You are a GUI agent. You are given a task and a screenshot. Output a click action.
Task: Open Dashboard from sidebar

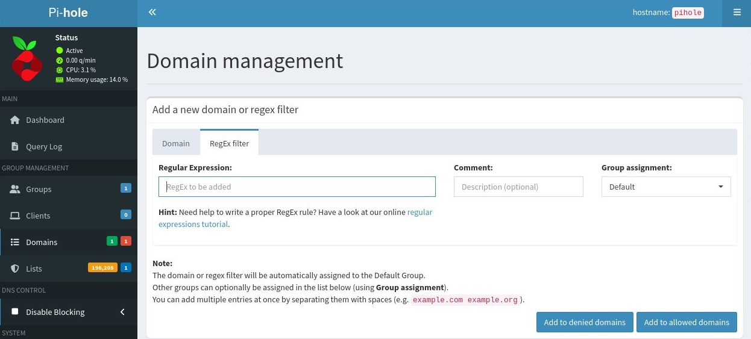[x=69, y=120]
